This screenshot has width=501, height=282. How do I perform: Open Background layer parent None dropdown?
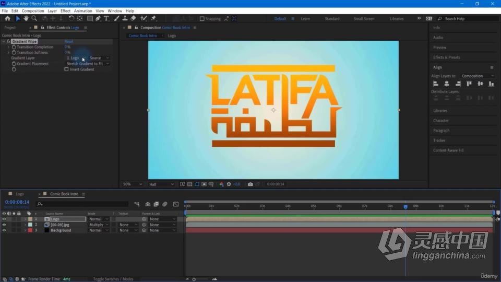point(163,230)
